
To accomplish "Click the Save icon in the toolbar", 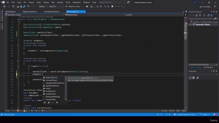I will (21, 6).
